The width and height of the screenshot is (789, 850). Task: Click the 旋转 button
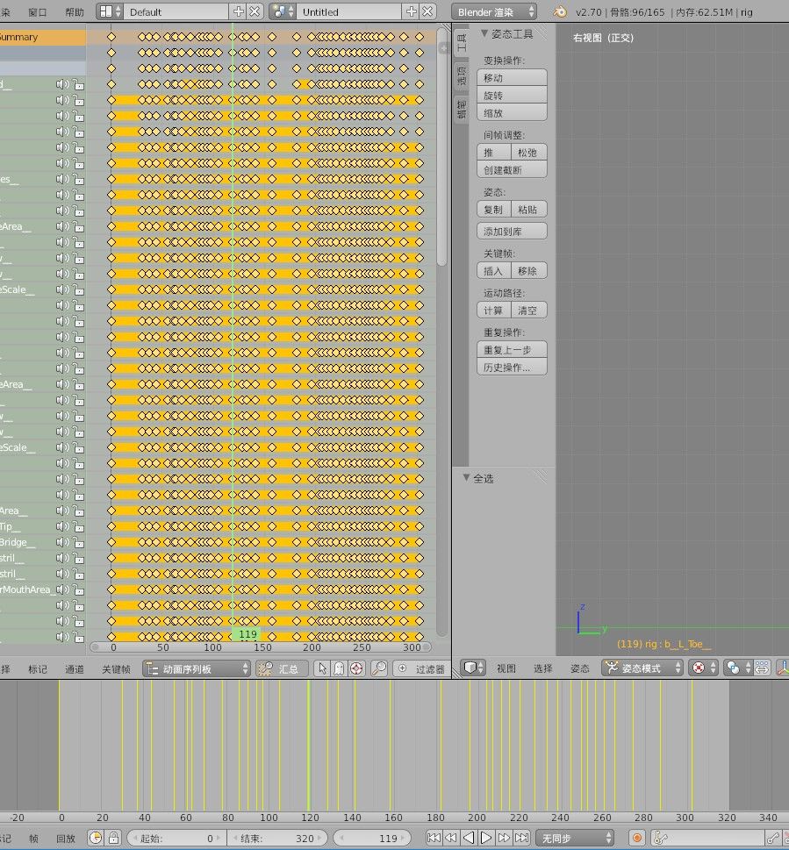[512, 95]
